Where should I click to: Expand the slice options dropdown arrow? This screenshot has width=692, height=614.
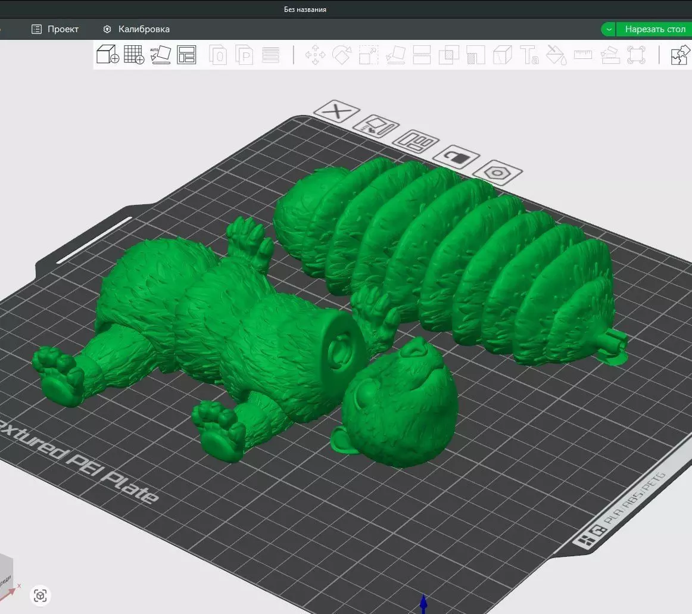coord(609,30)
